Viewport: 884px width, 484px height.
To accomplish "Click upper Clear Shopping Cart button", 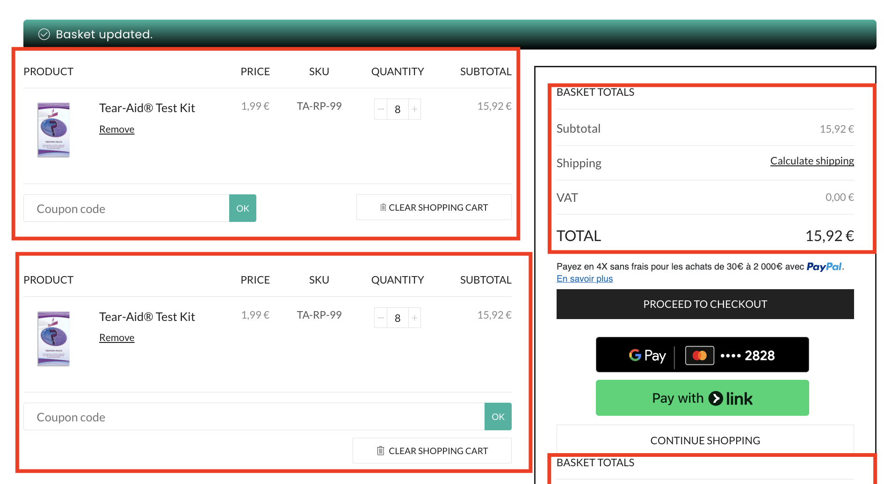I will coord(434,207).
